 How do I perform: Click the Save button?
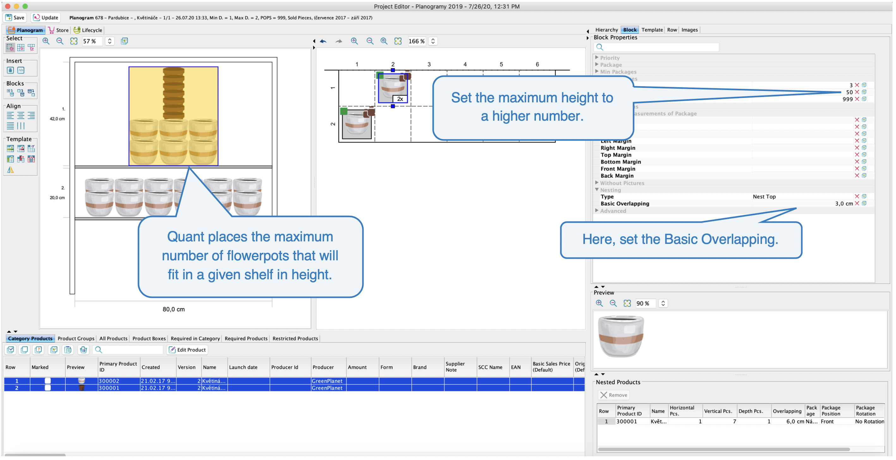point(15,17)
